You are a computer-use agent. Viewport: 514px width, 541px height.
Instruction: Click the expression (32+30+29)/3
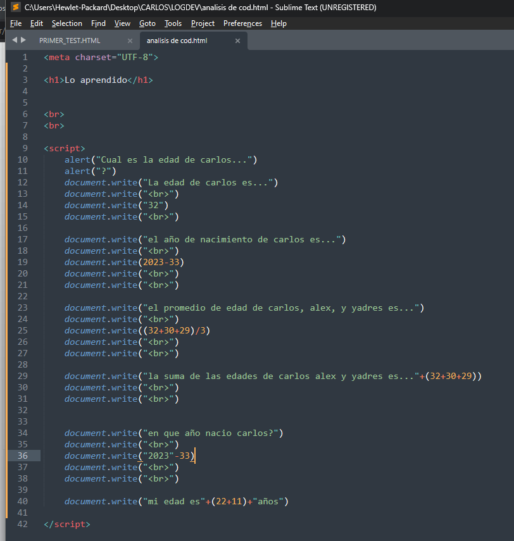174,330
